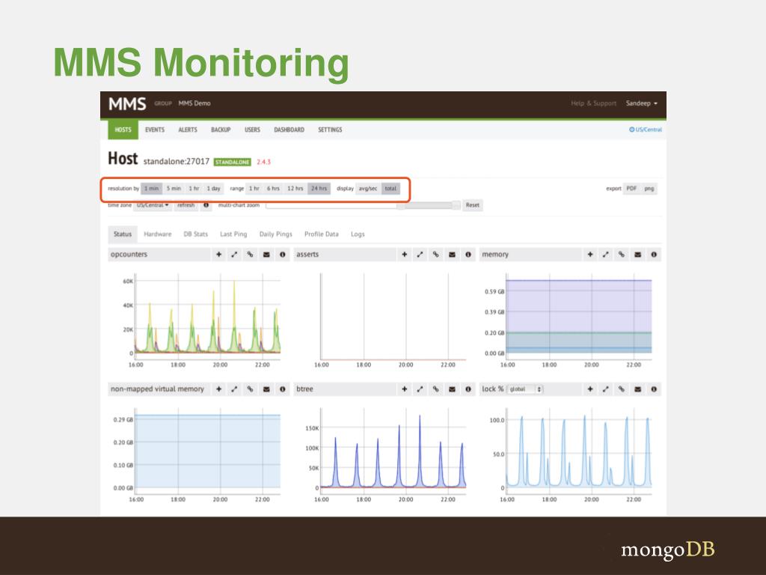Switch to the Hardware tab
The width and height of the screenshot is (766, 575).
[158, 234]
